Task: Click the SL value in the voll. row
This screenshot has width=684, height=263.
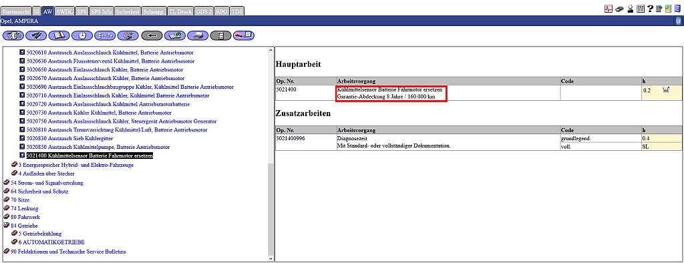Action: click(646, 147)
